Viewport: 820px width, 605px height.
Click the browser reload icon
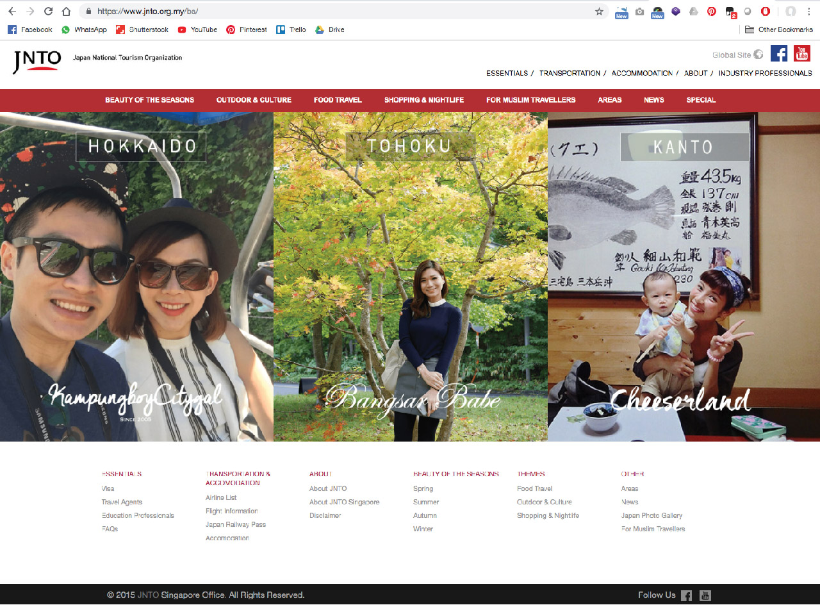pos(48,12)
